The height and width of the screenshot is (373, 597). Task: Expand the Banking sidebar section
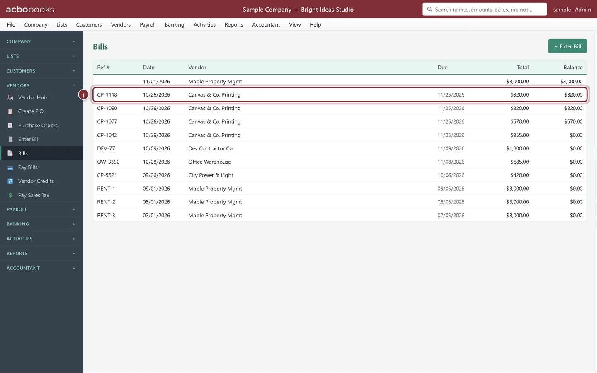pyautogui.click(x=41, y=224)
